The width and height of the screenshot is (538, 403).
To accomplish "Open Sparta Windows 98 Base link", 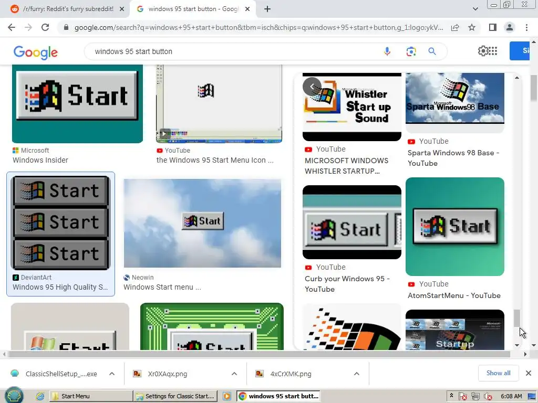I will [x=453, y=158].
